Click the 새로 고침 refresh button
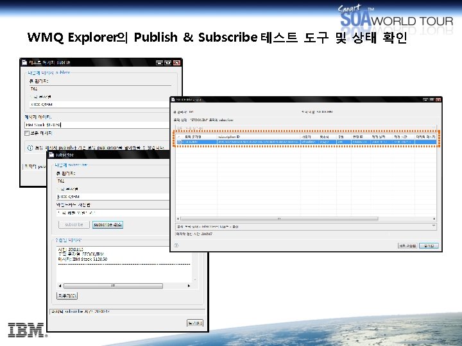Image resolution: width=462 pixels, height=346 pixels. (407, 245)
